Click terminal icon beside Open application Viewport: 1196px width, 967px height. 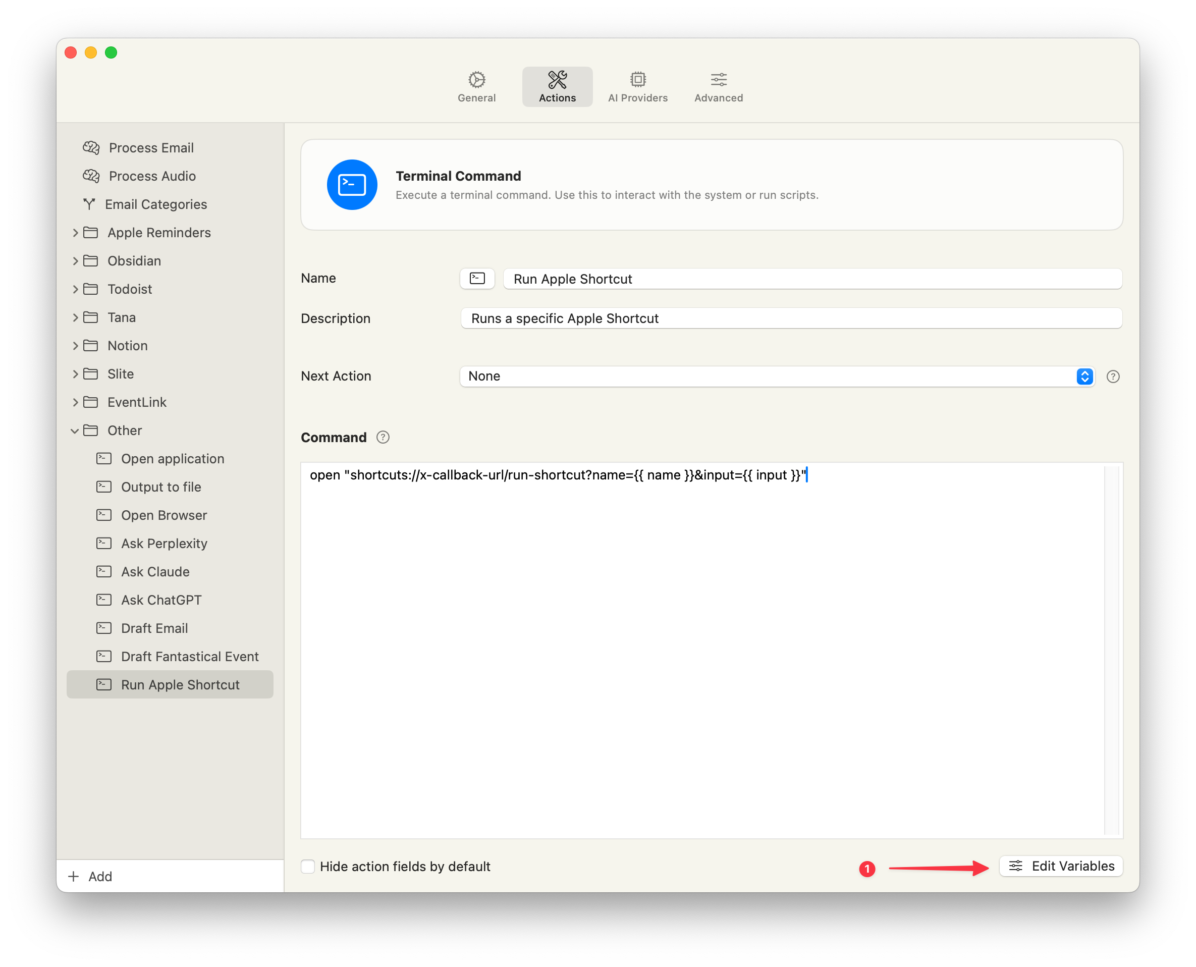click(104, 458)
